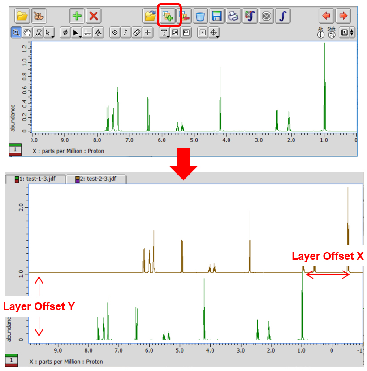Image resolution: width=367 pixels, height=371 pixels.
Task: Toggle the magnifier zoom tool
Action: coord(16,32)
